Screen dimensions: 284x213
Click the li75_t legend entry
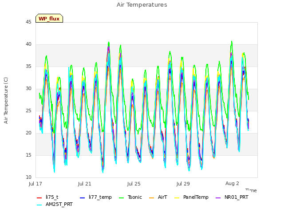click(47, 197)
